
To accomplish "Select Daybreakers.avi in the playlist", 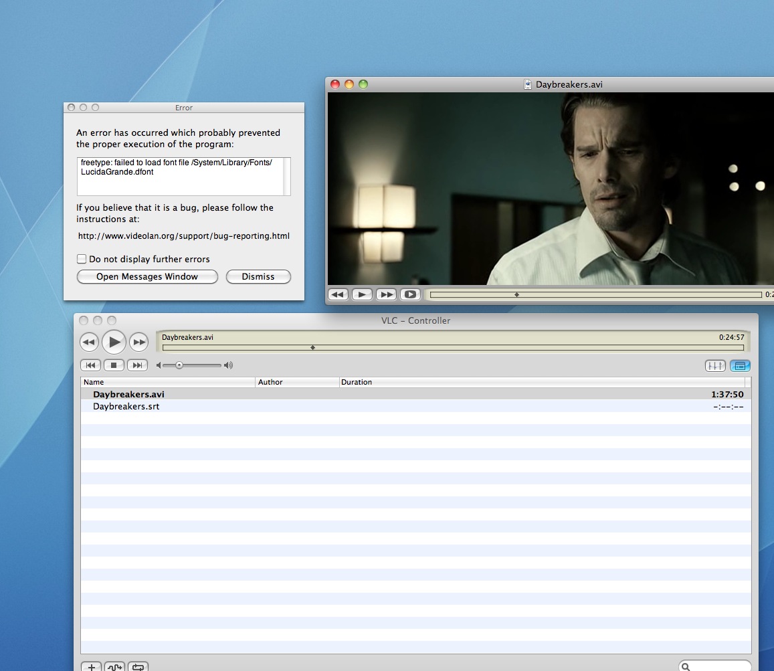I will (415, 394).
